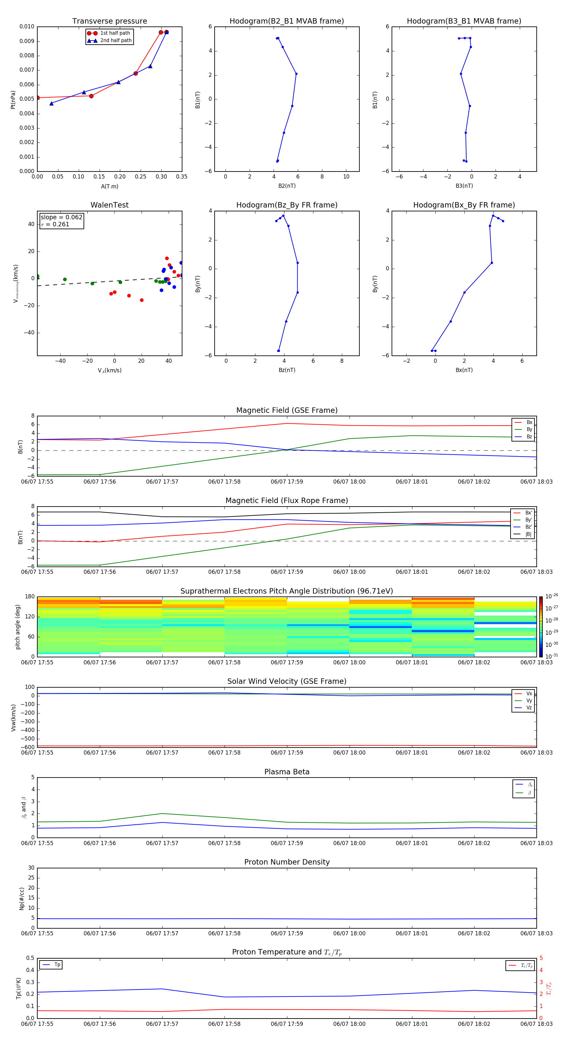
Task: Select the βp legend entry in Plasma Beta
Action: pos(524,785)
